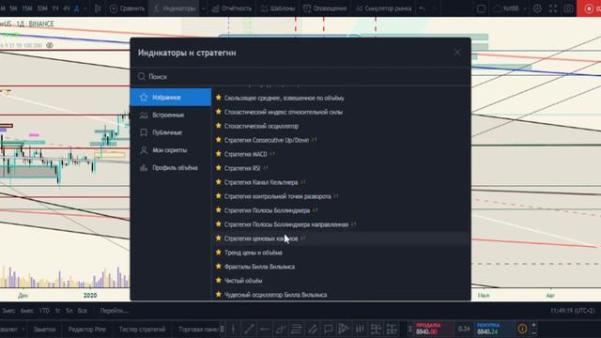
Task: Unfavorite star for Стратегия Канал Кельтнера
Action: [219, 182]
